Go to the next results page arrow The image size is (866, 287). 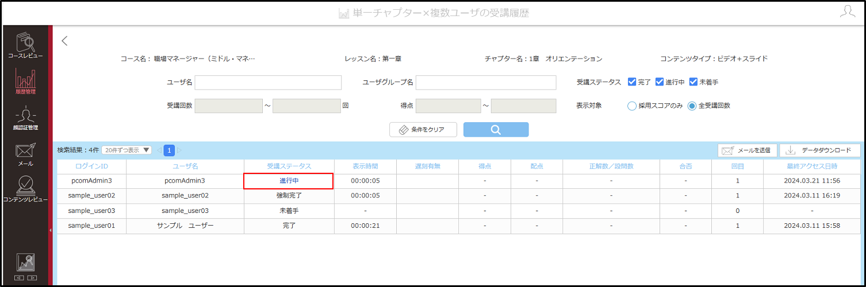coord(179,150)
